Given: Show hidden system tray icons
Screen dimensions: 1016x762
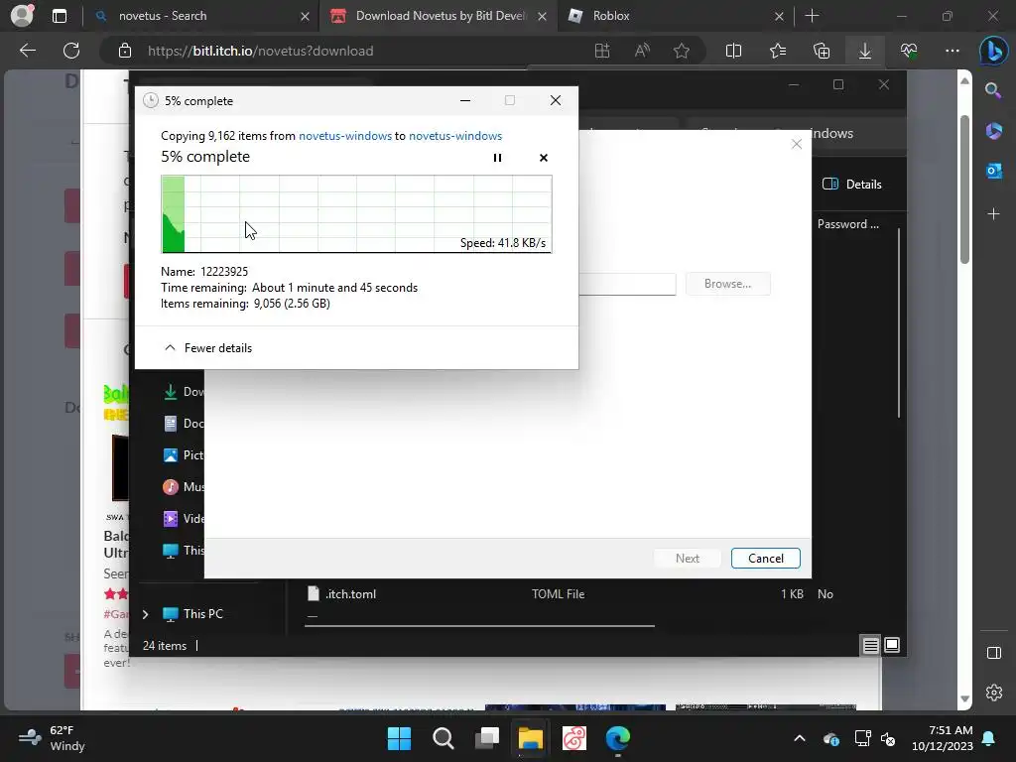Looking at the screenshot, I should pos(800,738).
